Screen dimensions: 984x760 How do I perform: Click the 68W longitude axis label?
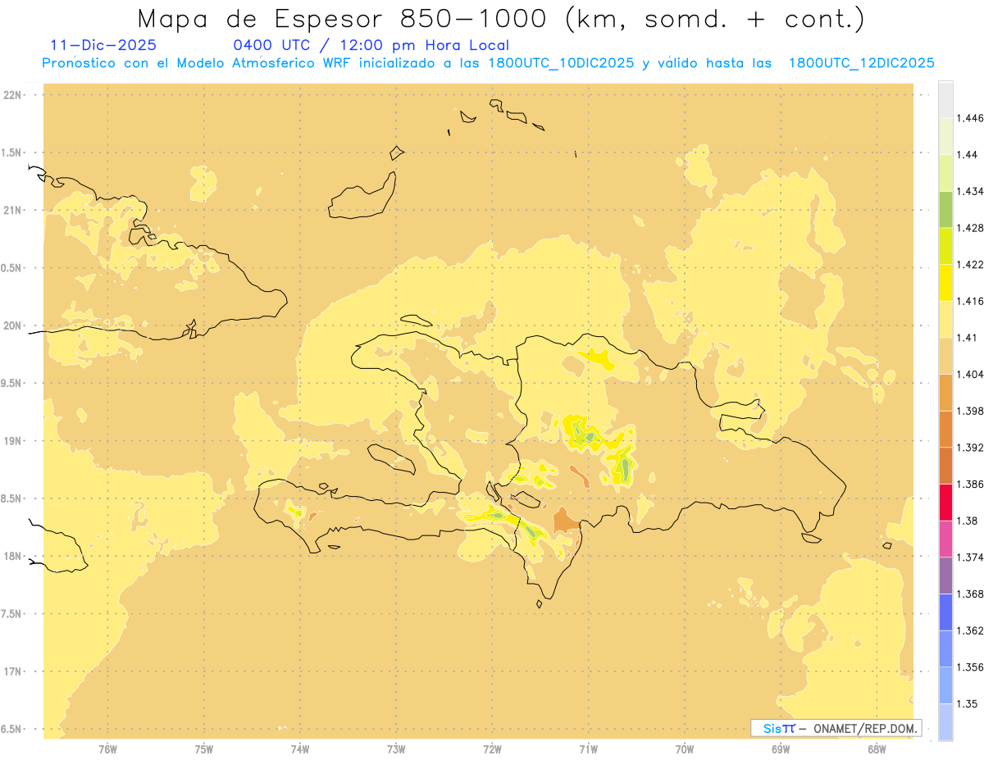877,749
